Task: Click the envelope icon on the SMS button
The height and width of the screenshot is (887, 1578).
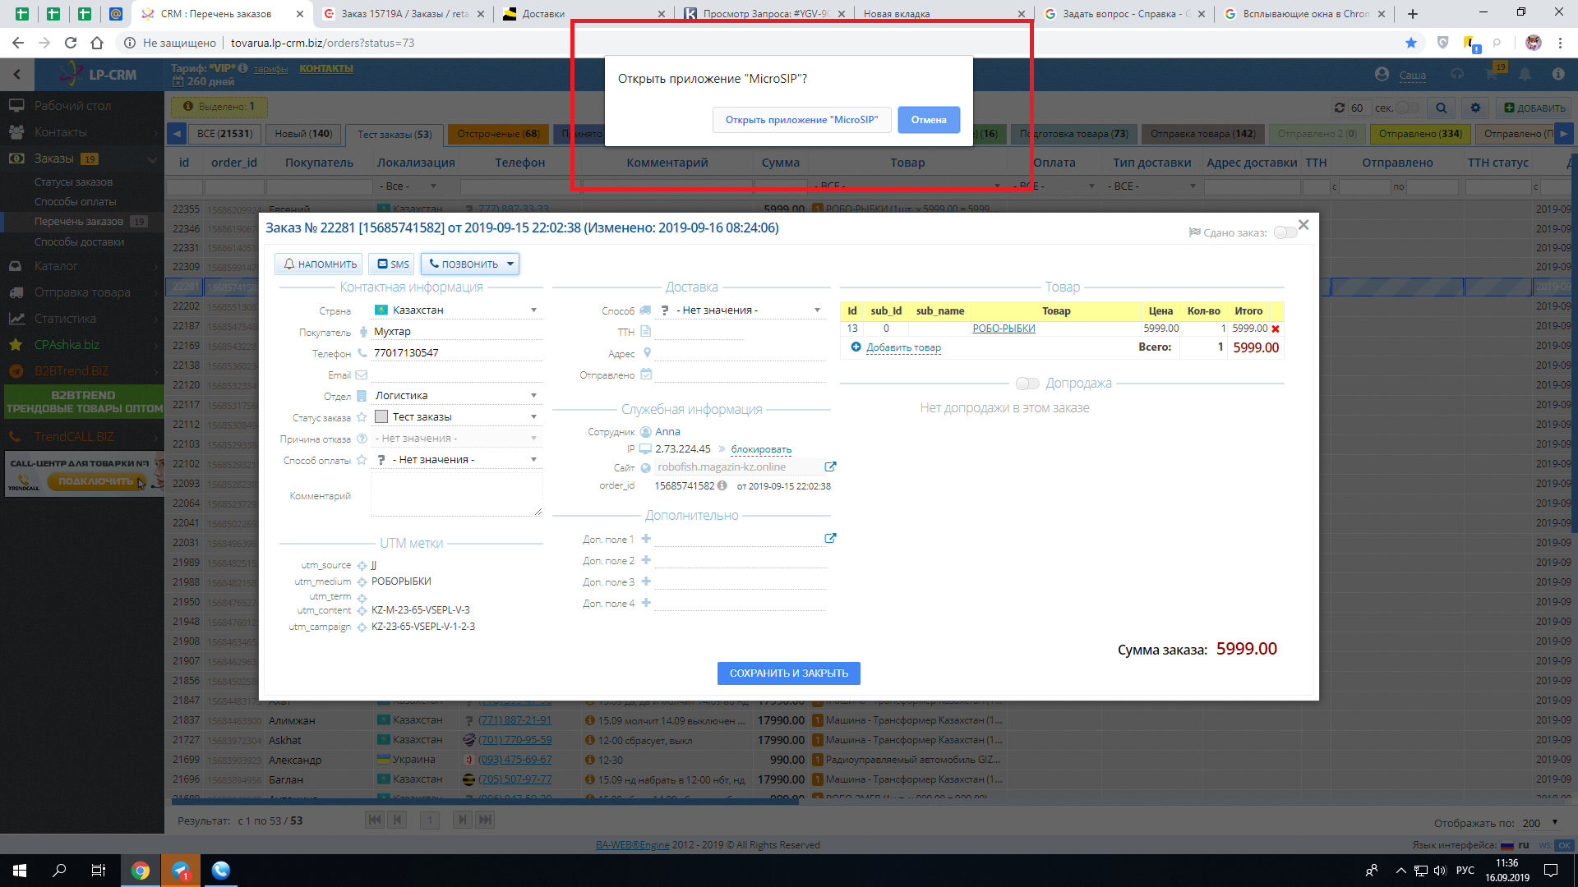Action: tap(382, 264)
